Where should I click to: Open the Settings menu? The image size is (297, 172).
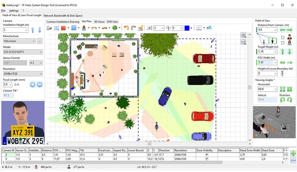[x=14, y=11]
